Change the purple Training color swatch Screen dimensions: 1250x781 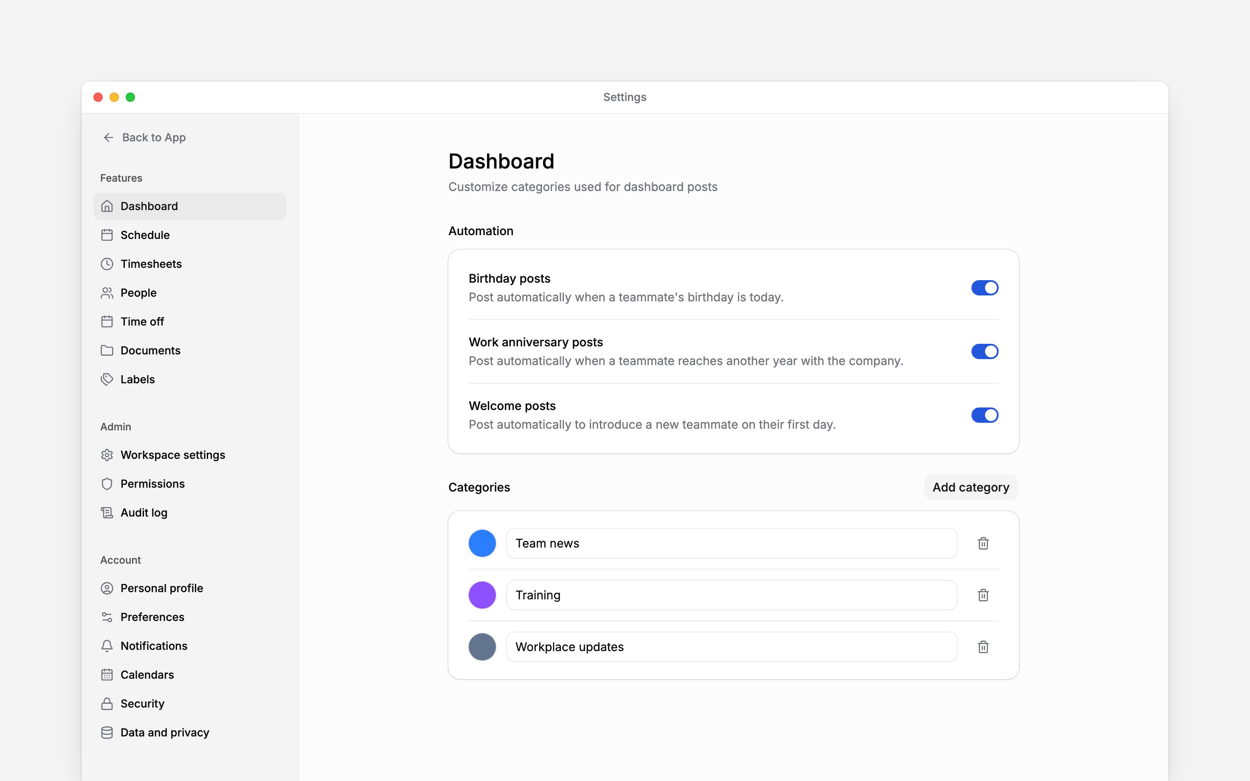pyautogui.click(x=482, y=595)
